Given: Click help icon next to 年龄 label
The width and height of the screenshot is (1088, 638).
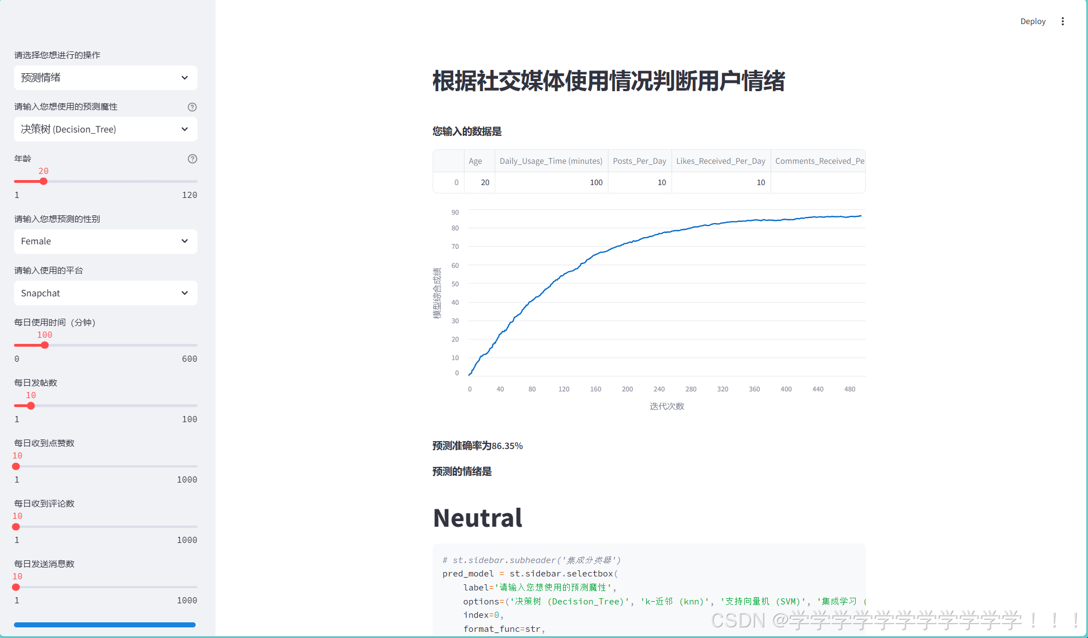Looking at the screenshot, I should (192, 159).
